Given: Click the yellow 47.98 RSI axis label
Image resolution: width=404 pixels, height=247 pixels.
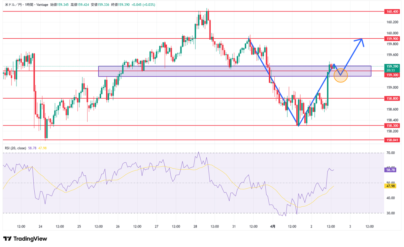Looking at the screenshot, I should click(x=390, y=186).
